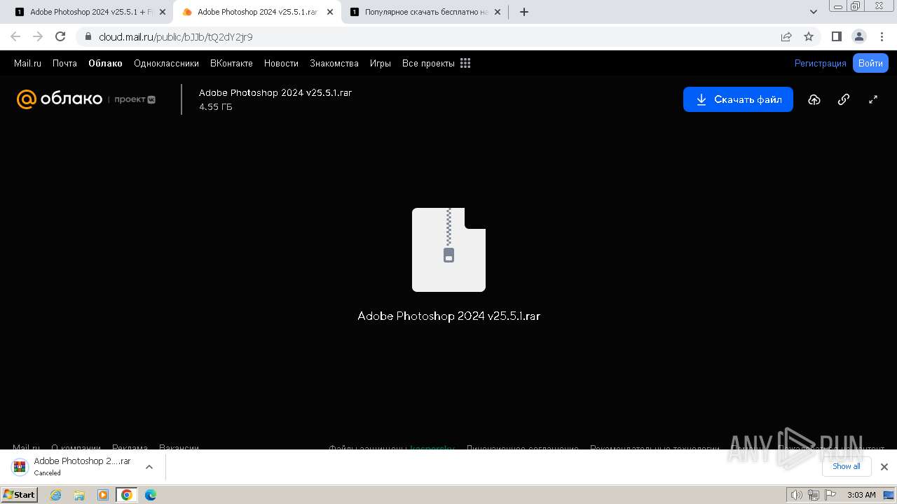The height and width of the screenshot is (504, 897).
Task: Click the 3:03 AM taskbar clock
Action: coord(861,495)
